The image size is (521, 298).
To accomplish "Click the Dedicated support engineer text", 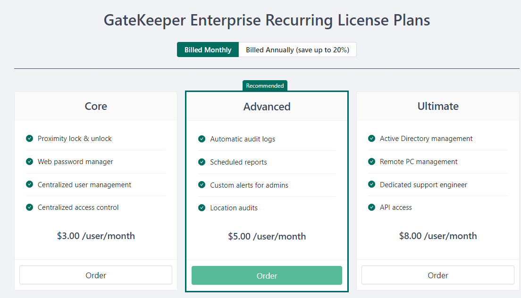I will pyautogui.click(x=423, y=184).
